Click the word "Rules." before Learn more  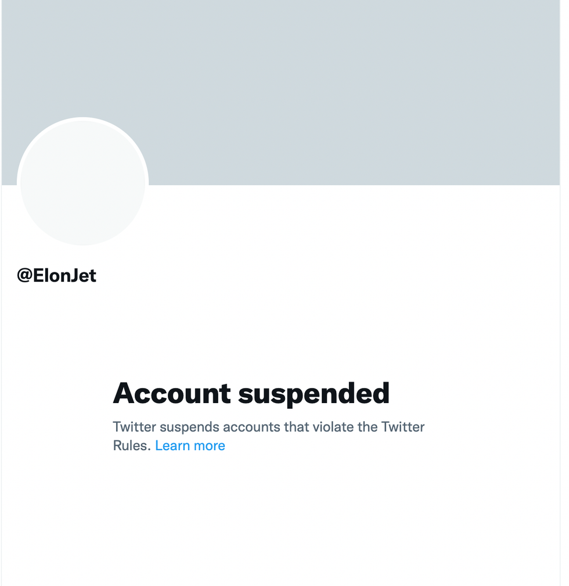click(x=132, y=445)
